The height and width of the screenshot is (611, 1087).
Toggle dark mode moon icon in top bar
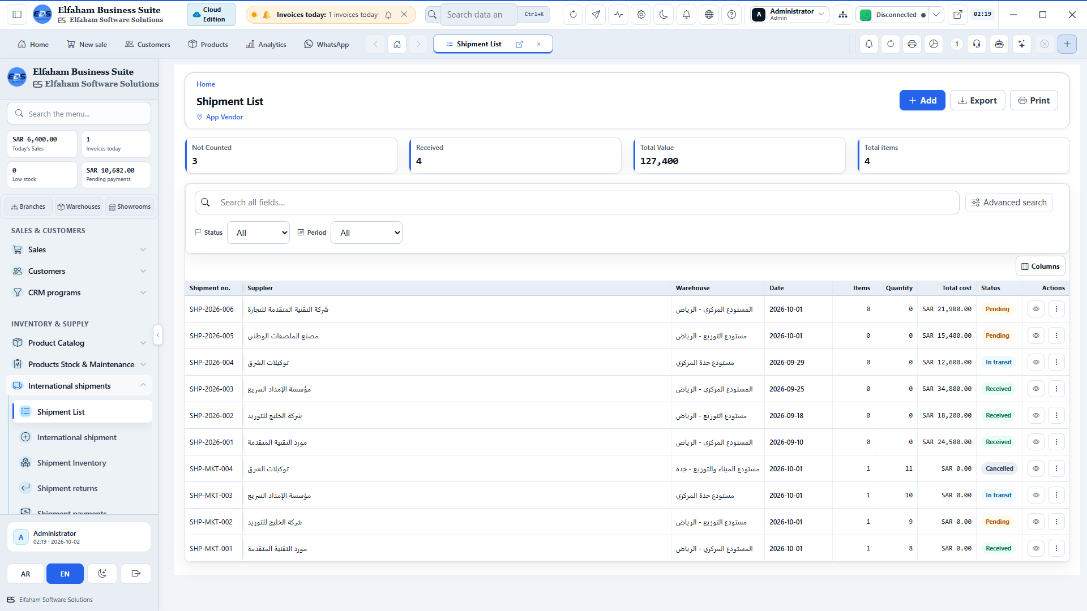point(664,15)
